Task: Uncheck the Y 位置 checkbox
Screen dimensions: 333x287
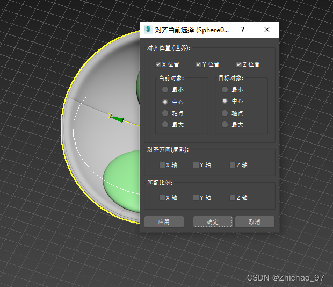Action: (199, 64)
